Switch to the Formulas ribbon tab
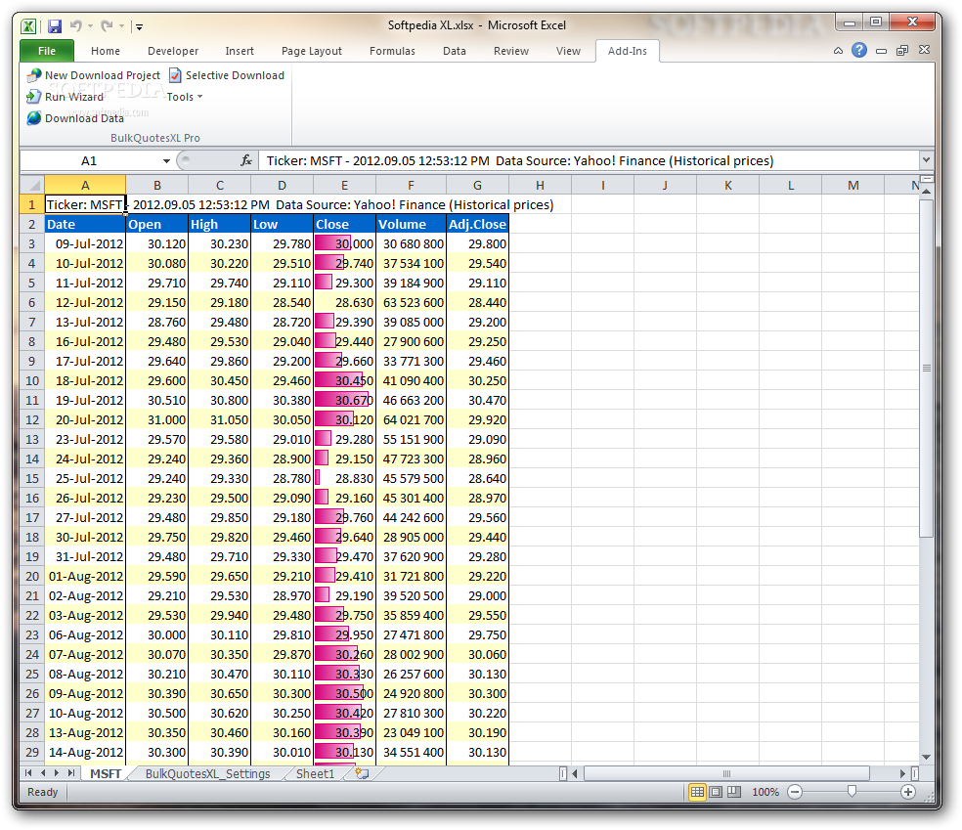962x830 pixels. click(392, 51)
